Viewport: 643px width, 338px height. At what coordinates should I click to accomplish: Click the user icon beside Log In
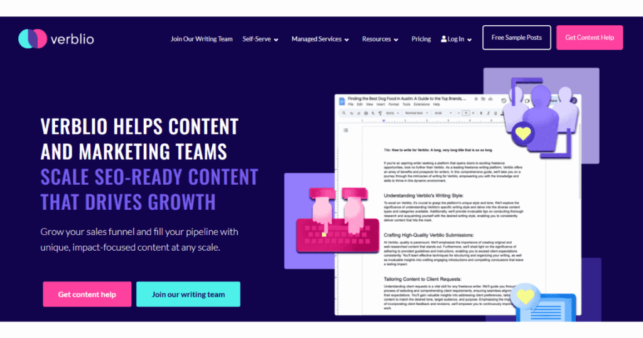(x=443, y=39)
